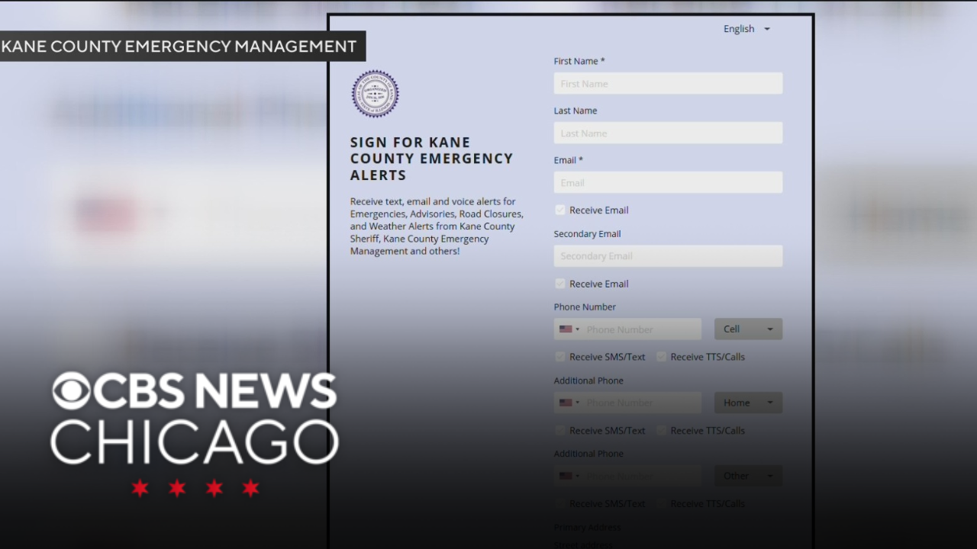Viewport: 977px width, 549px height.
Task: Click the Last Name input field
Action: [668, 133]
